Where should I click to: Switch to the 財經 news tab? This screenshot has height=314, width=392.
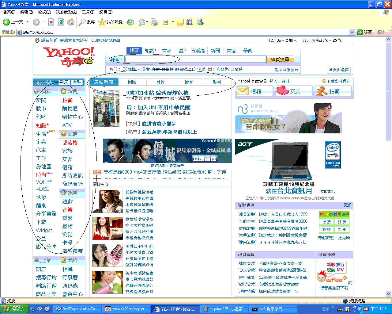click(160, 82)
